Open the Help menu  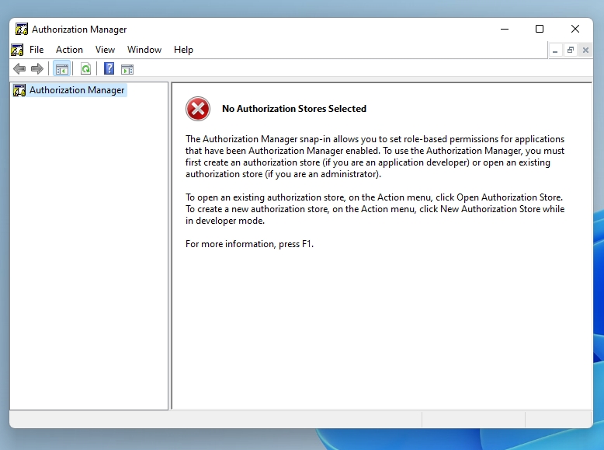click(183, 50)
